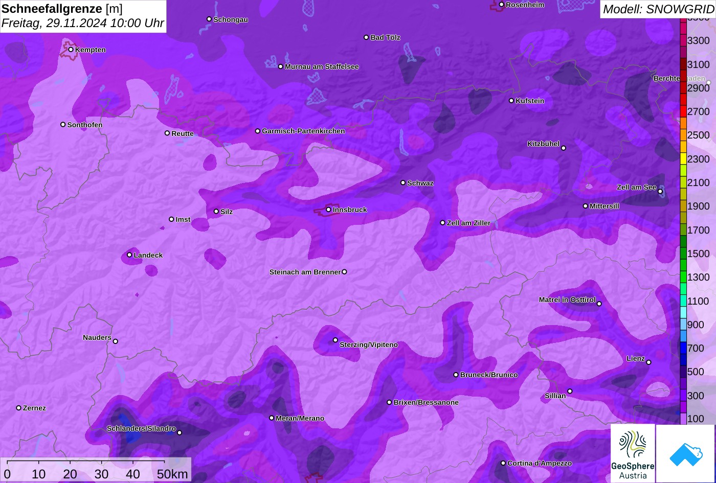Click the Sterzing/Vipiteno label
The height and width of the screenshot is (483, 716).
coord(369,345)
